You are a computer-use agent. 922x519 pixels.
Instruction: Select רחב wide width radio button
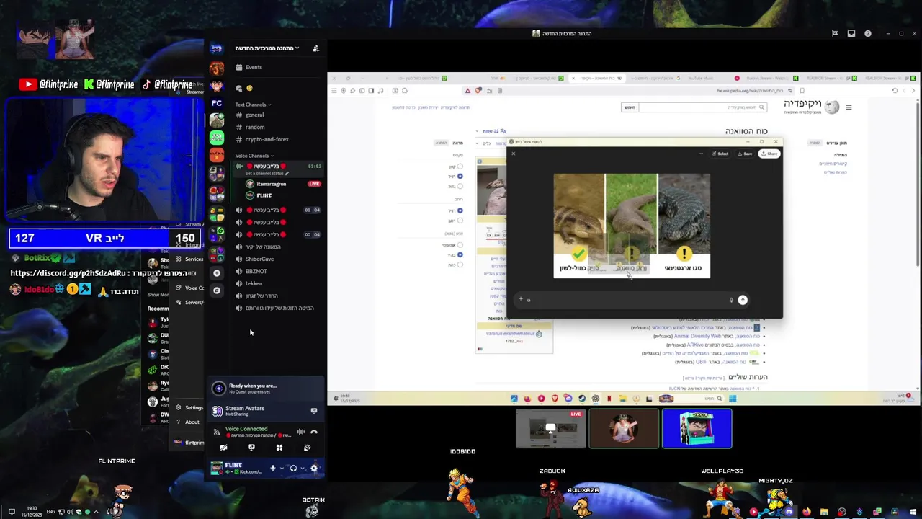click(x=460, y=221)
